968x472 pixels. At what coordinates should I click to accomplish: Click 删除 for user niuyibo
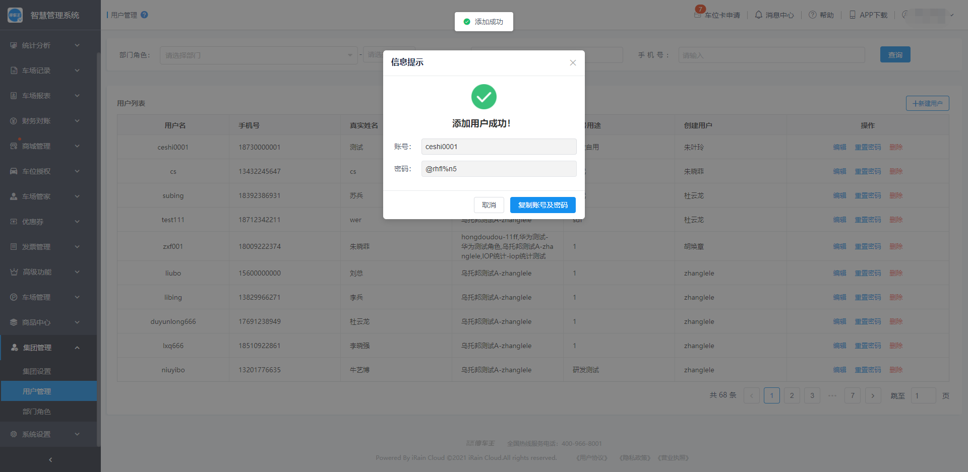coord(896,370)
